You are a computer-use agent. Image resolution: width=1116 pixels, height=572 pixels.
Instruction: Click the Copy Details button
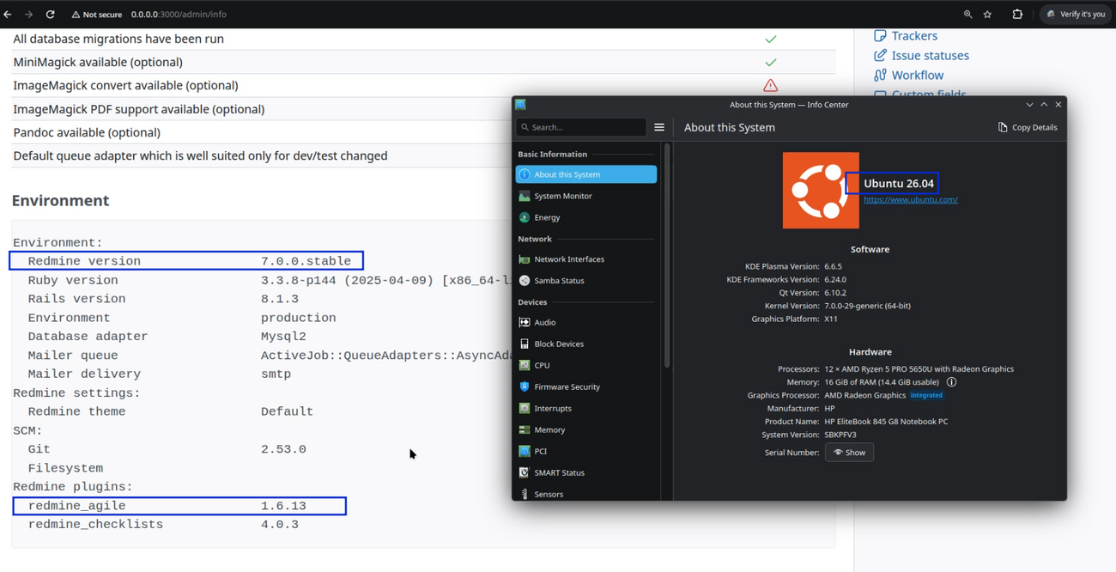1028,127
